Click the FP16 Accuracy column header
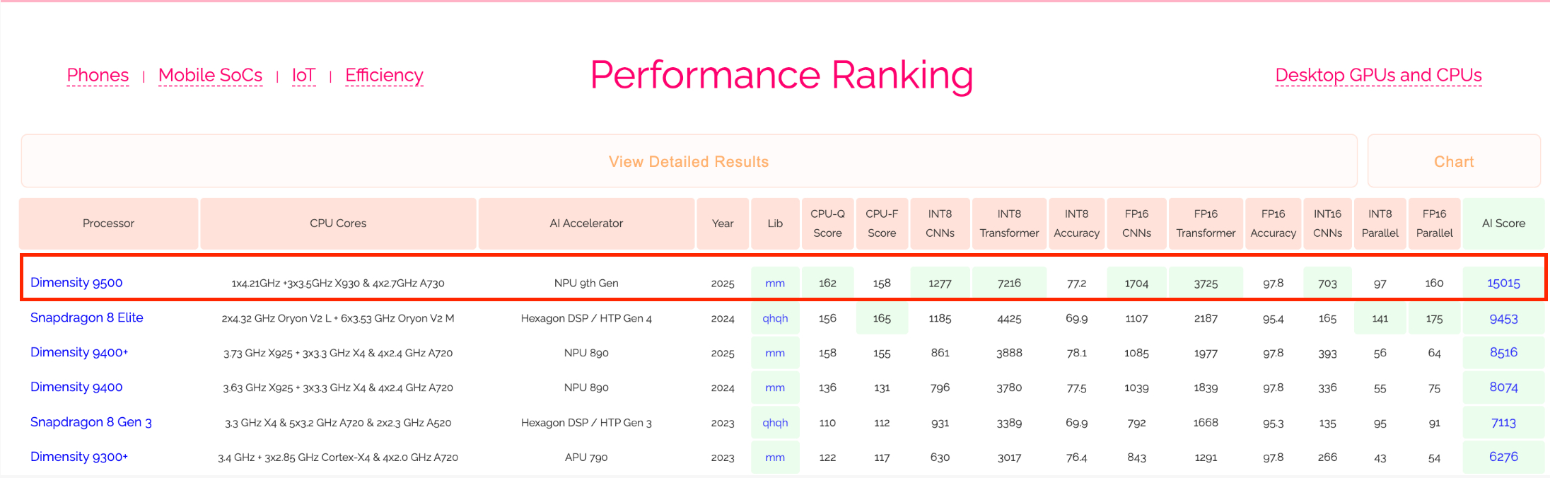The height and width of the screenshot is (478, 1550). pyautogui.click(x=1273, y=223)
